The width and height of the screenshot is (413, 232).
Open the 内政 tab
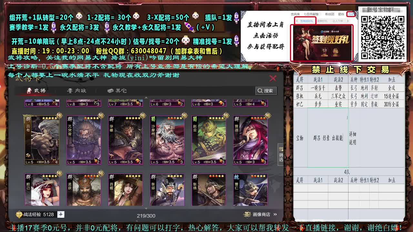[x=77, y=91]
